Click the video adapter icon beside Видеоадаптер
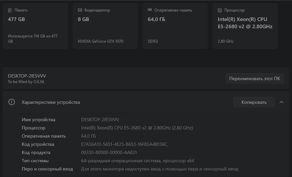This screenshot has height=177, width=292. point(80,10)
